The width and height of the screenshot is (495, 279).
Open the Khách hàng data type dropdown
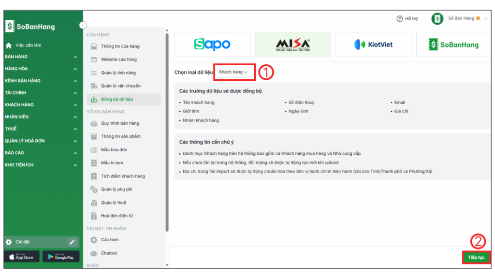click(x=234, y=72)
